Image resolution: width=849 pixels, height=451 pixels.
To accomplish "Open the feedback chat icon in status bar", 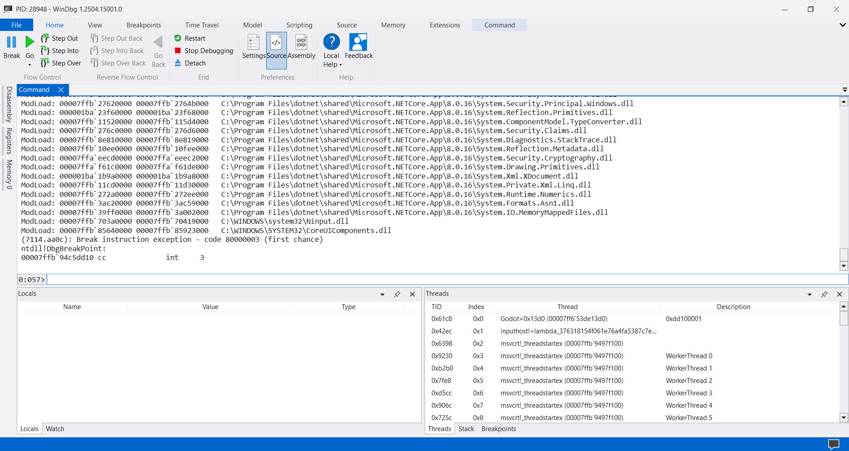I will pyautogui.click(x=834, y=444).
